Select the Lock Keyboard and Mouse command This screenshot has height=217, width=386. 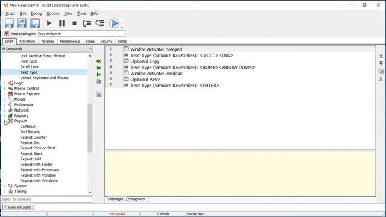[x=43, y=56]
